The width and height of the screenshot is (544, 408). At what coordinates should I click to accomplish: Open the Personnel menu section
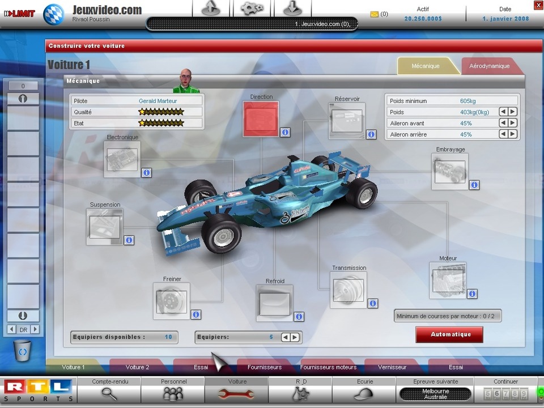pyautogui.click(x=173, y=389)
